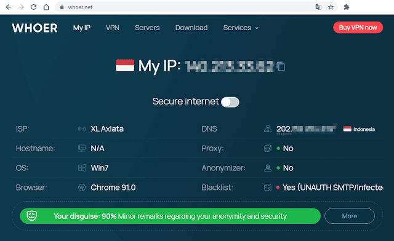Click the Hostname server icon
The image size is (394, 241).
pos(82,148)
